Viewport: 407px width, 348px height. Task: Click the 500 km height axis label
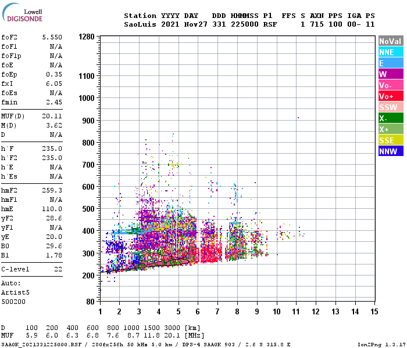[x=88, y=209]
